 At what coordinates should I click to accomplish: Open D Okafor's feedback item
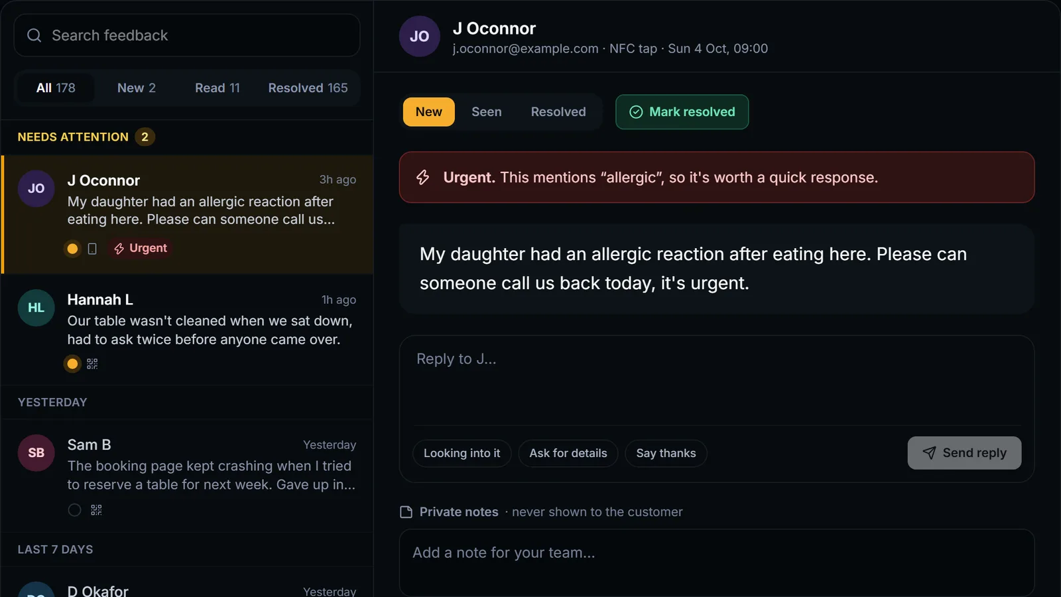(187, 582)
